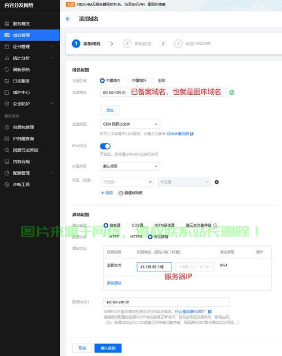Select step 2 推荐配置
The image size is (282, 356).
tap(137, 43)
